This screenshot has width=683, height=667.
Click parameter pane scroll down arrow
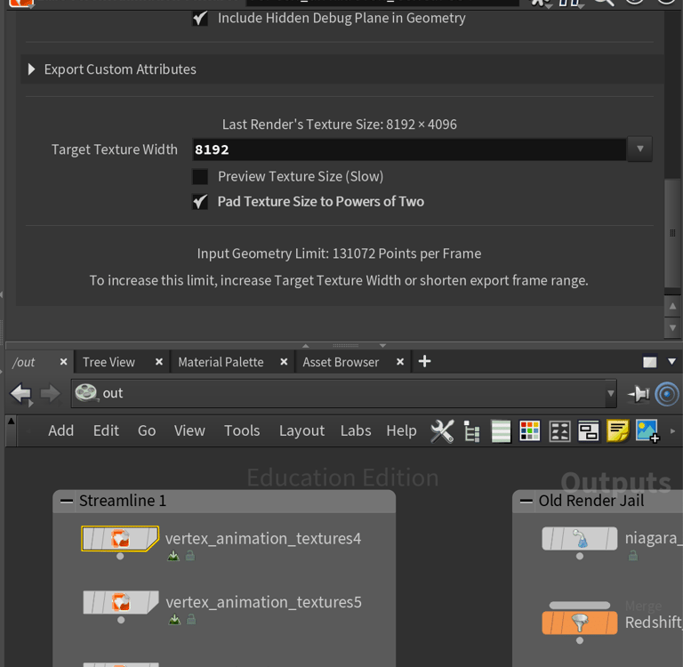[672, 327]
